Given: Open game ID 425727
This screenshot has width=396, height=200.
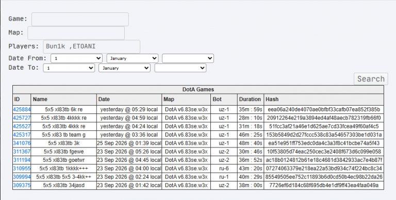Looking at the screenshot, I should (x=22, y=118).
